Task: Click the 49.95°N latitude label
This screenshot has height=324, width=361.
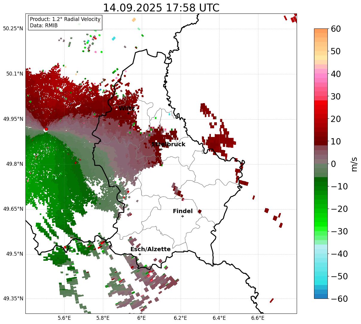Action: click(13, 119)
